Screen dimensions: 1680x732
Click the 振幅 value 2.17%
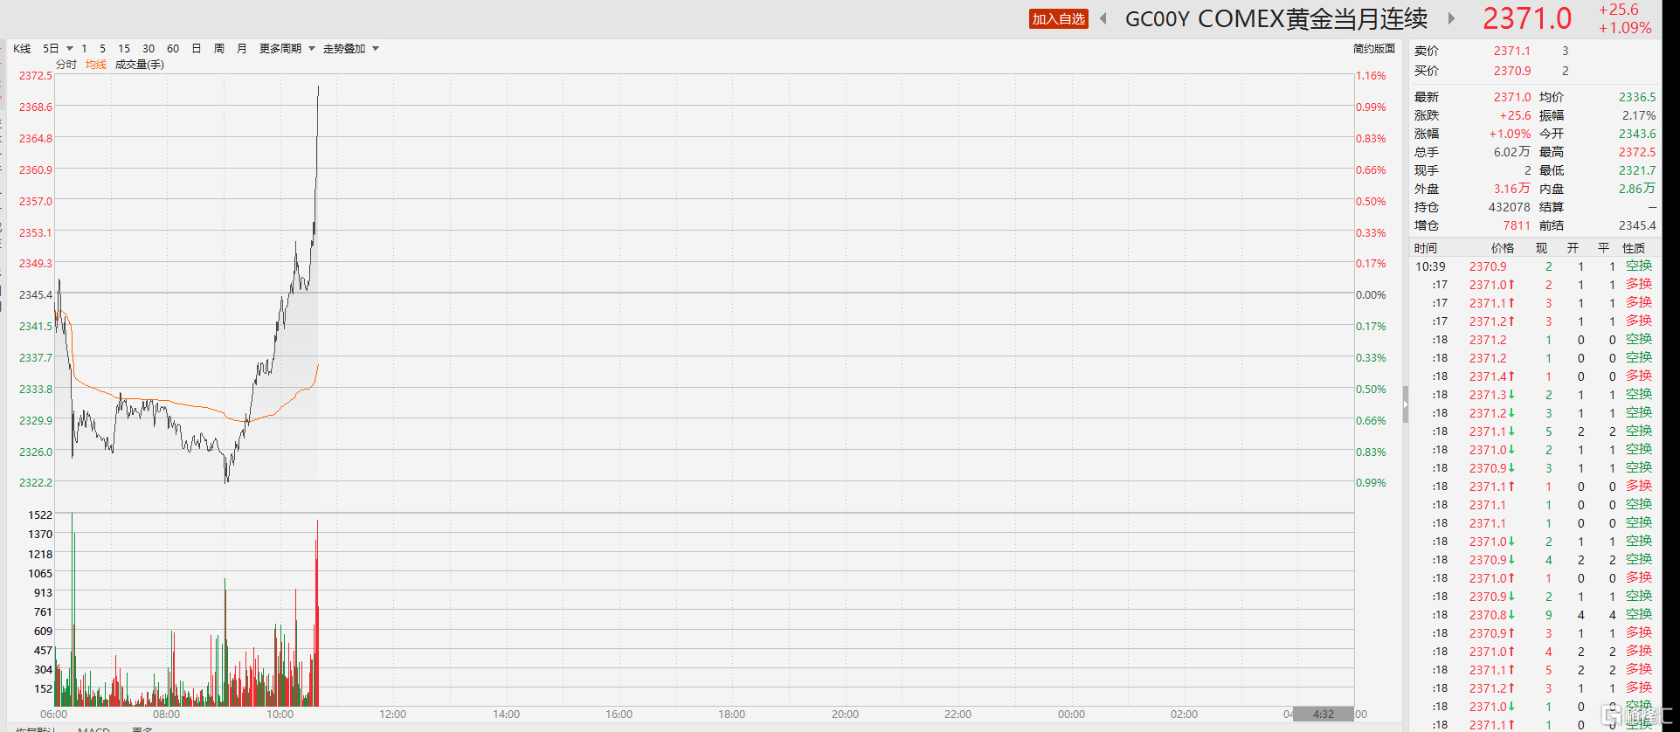[x=1639, y=115]
